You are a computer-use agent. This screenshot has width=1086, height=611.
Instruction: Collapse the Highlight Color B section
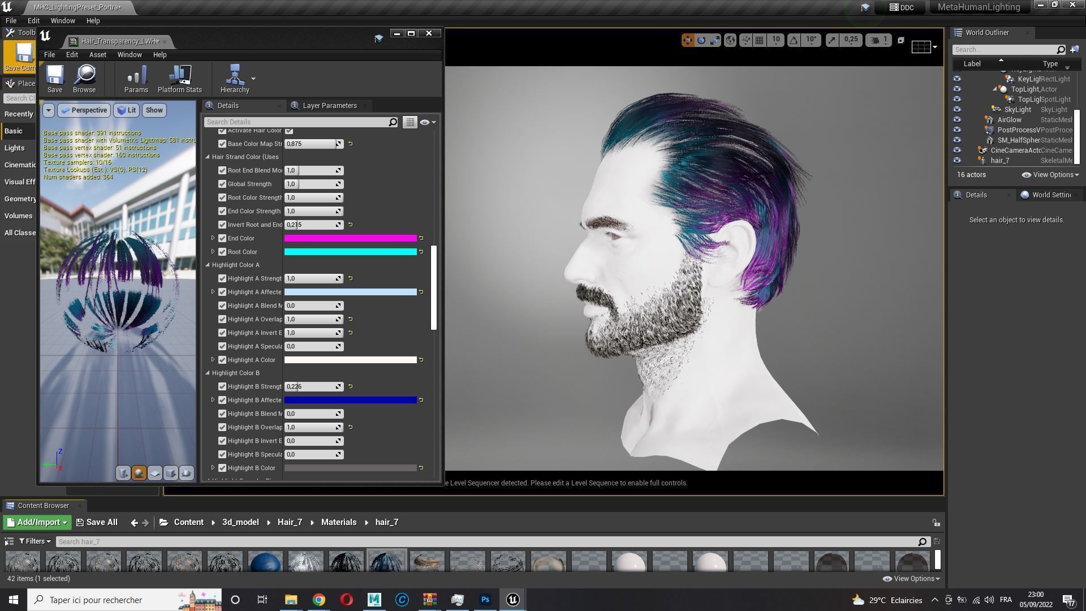tap(208, 373)
